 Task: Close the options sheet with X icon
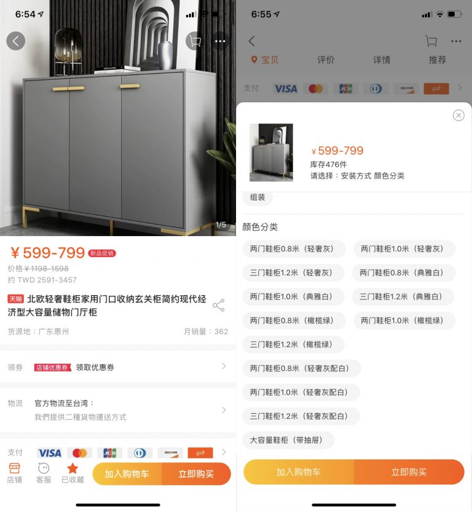458,115
